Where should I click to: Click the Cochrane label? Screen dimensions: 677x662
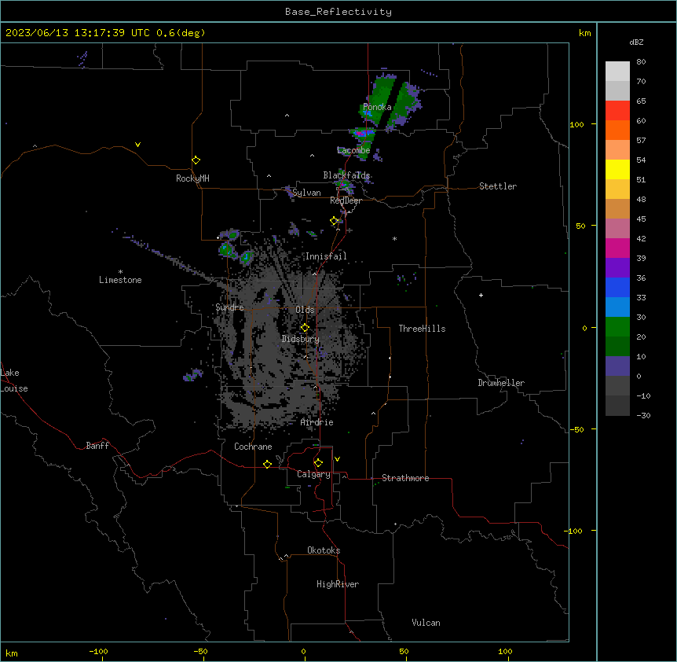(x=253, y=447)
